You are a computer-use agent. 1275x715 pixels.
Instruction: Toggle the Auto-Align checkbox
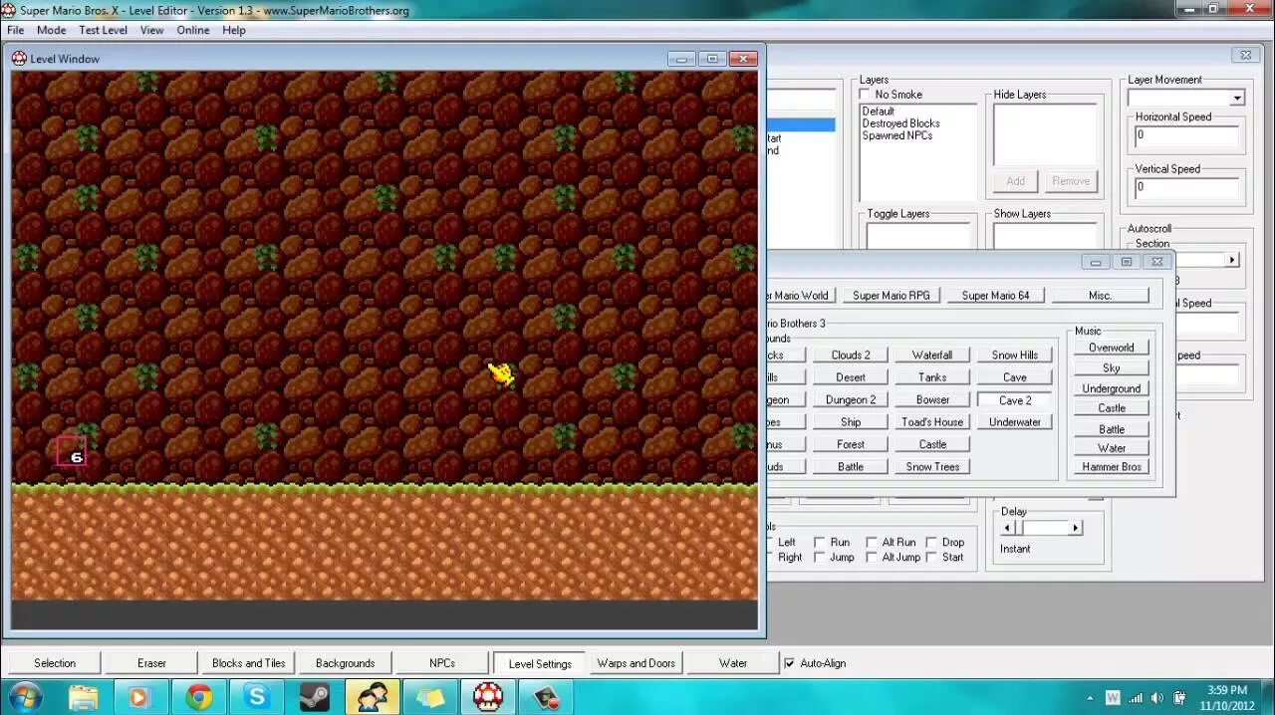790,663
